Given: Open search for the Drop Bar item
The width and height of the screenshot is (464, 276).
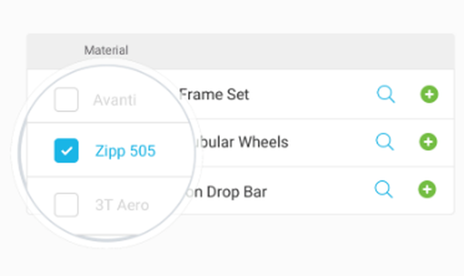Looking at the screenshot, I should point(384,189).
